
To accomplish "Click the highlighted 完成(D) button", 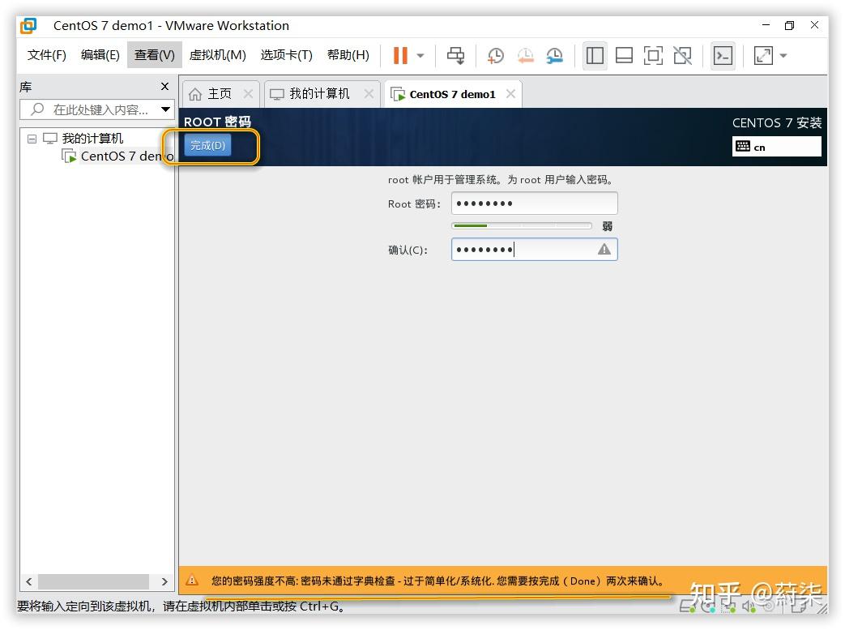I will tap(207, 146).
